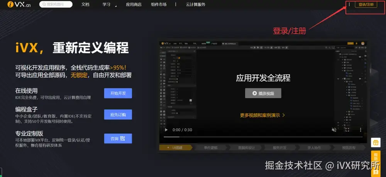Select the 事件逻辑 step tab
The height and width of the screenshot is (177, 386).
click(x=211, y=147)
